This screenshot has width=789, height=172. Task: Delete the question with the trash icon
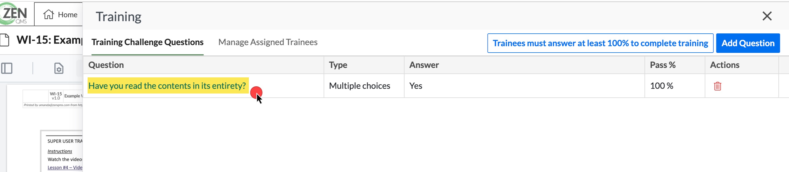coord(717,86)
